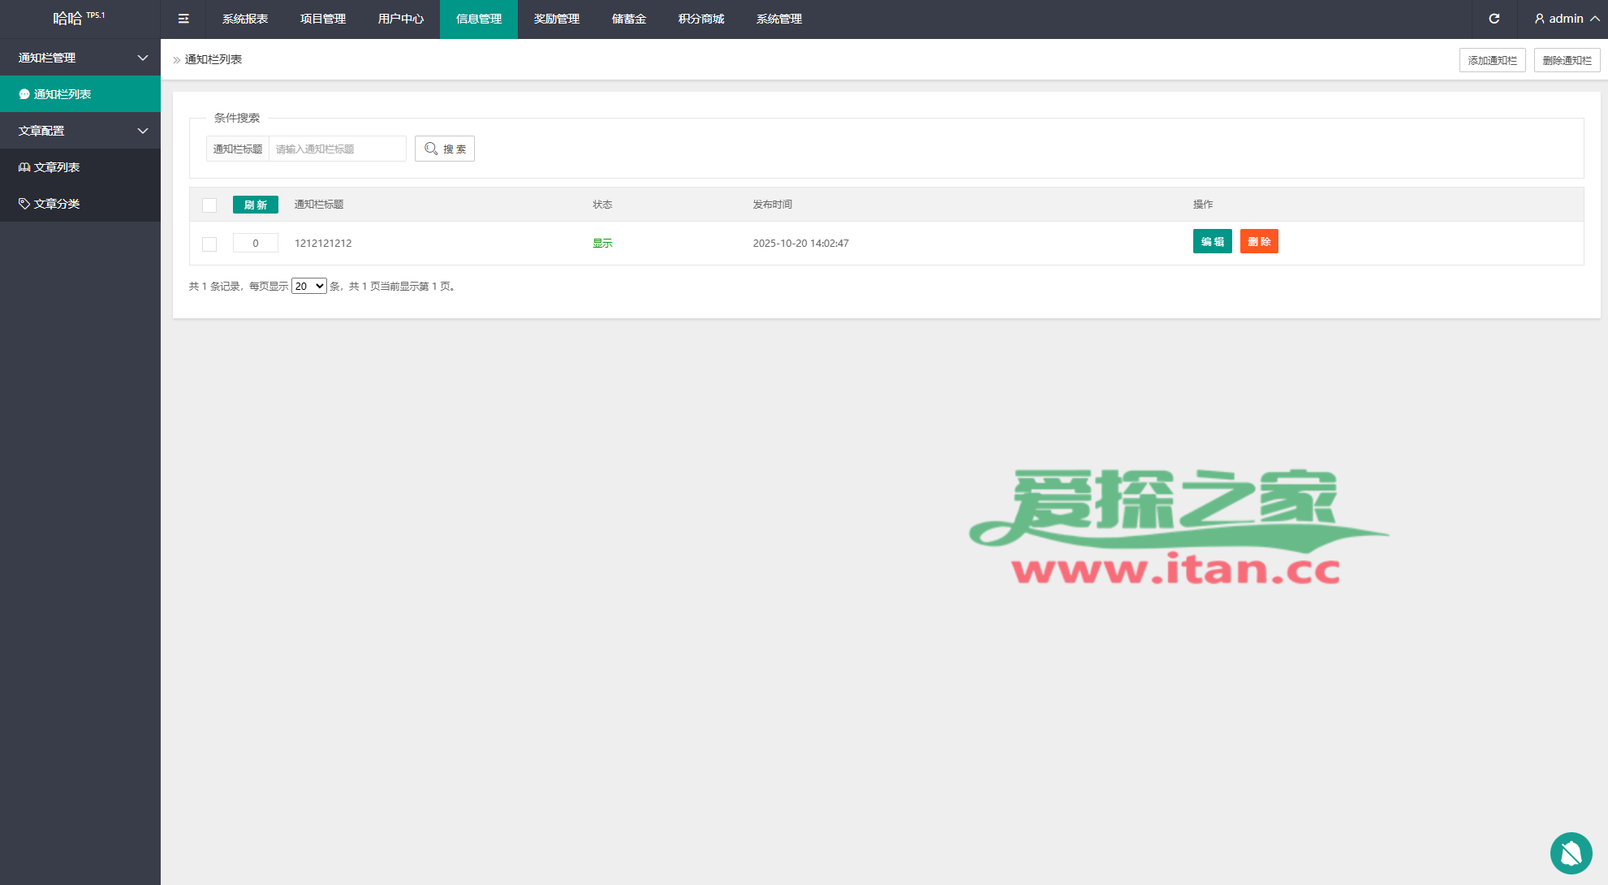
Task: Click the muted bell icon at bottom right
Action: coord(1571,853)
